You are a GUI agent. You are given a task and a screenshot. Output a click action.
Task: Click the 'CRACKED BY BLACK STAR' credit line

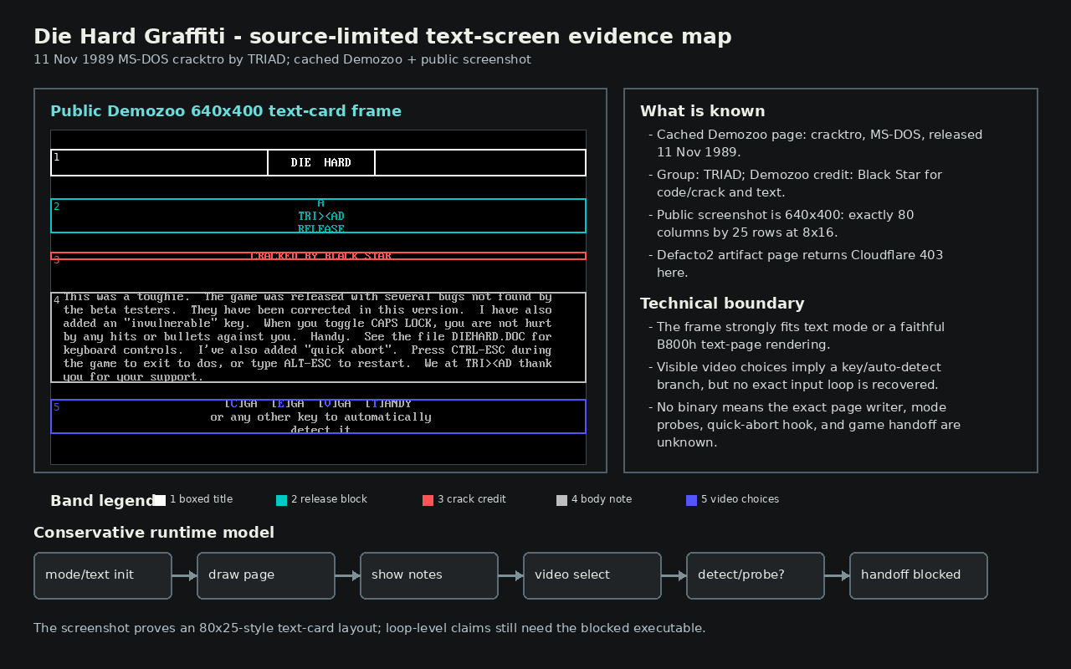[321, 256]
